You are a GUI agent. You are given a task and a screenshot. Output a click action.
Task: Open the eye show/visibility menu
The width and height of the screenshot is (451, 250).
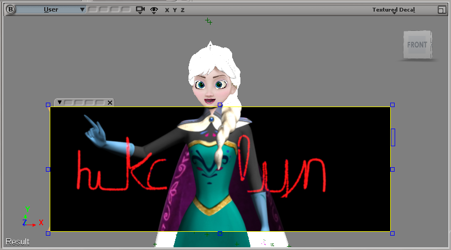154,10
